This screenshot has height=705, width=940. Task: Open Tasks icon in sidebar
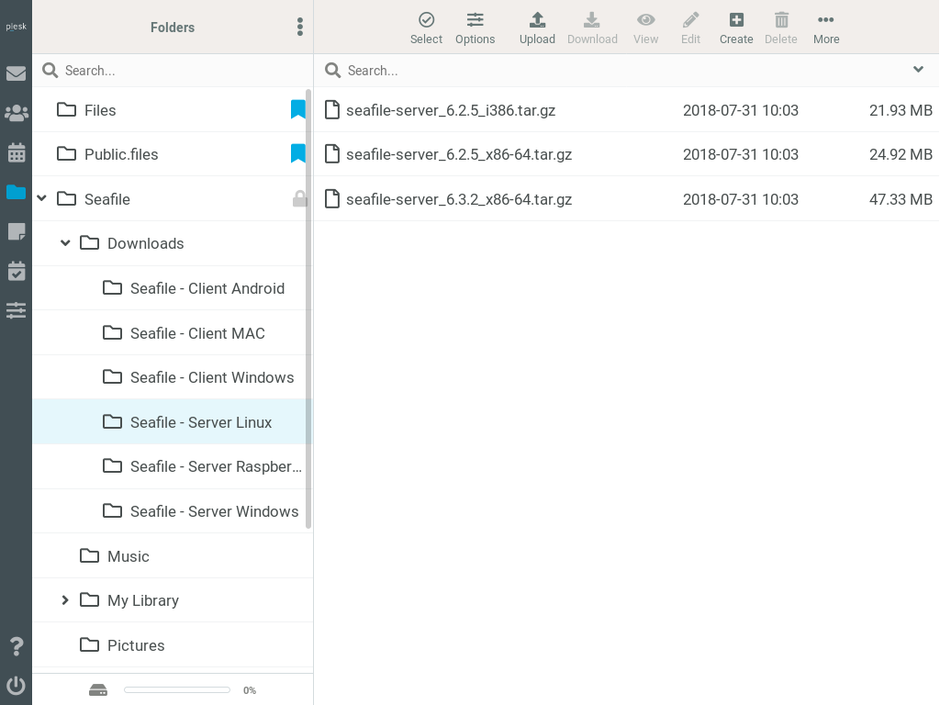click(x=16, y=271)
